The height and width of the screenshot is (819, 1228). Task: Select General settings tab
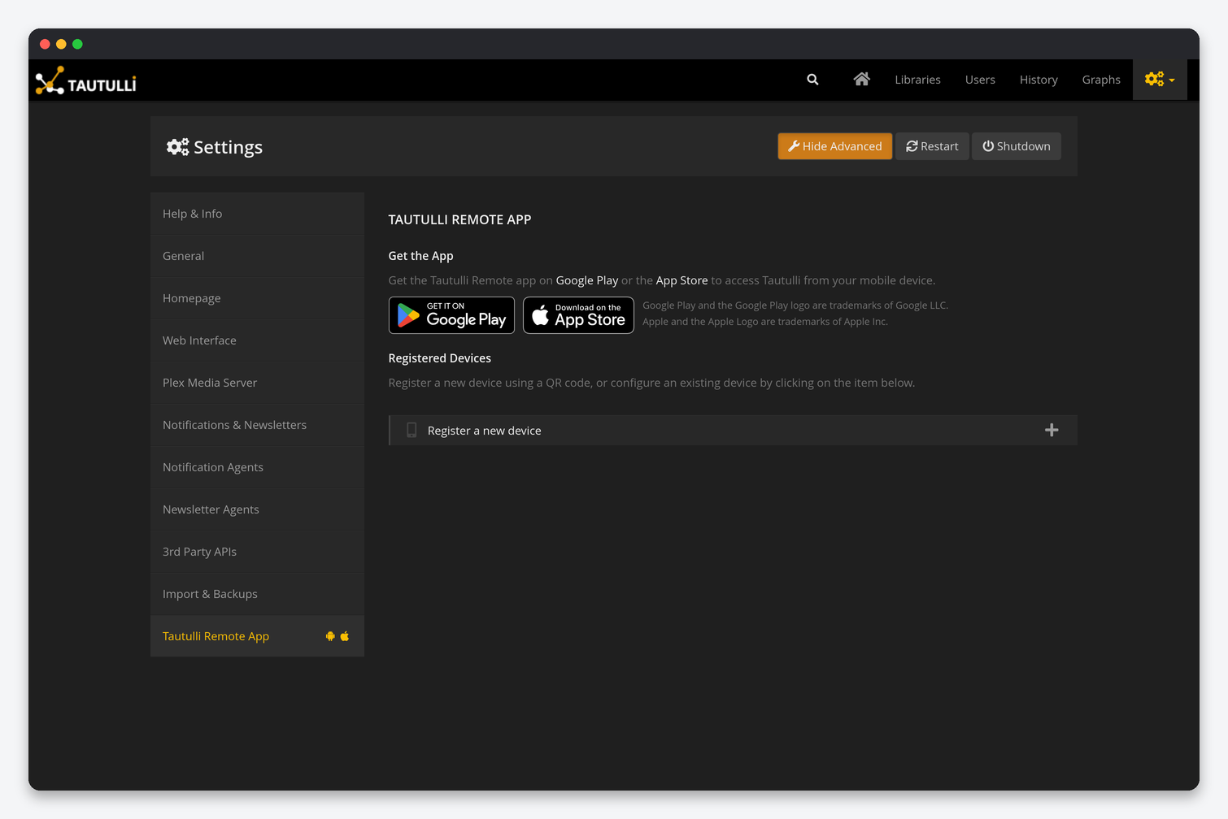click(257, 256)
